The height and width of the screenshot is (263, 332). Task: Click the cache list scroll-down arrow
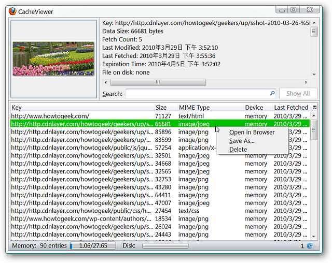pyautogui.click(x=314, y=237)
